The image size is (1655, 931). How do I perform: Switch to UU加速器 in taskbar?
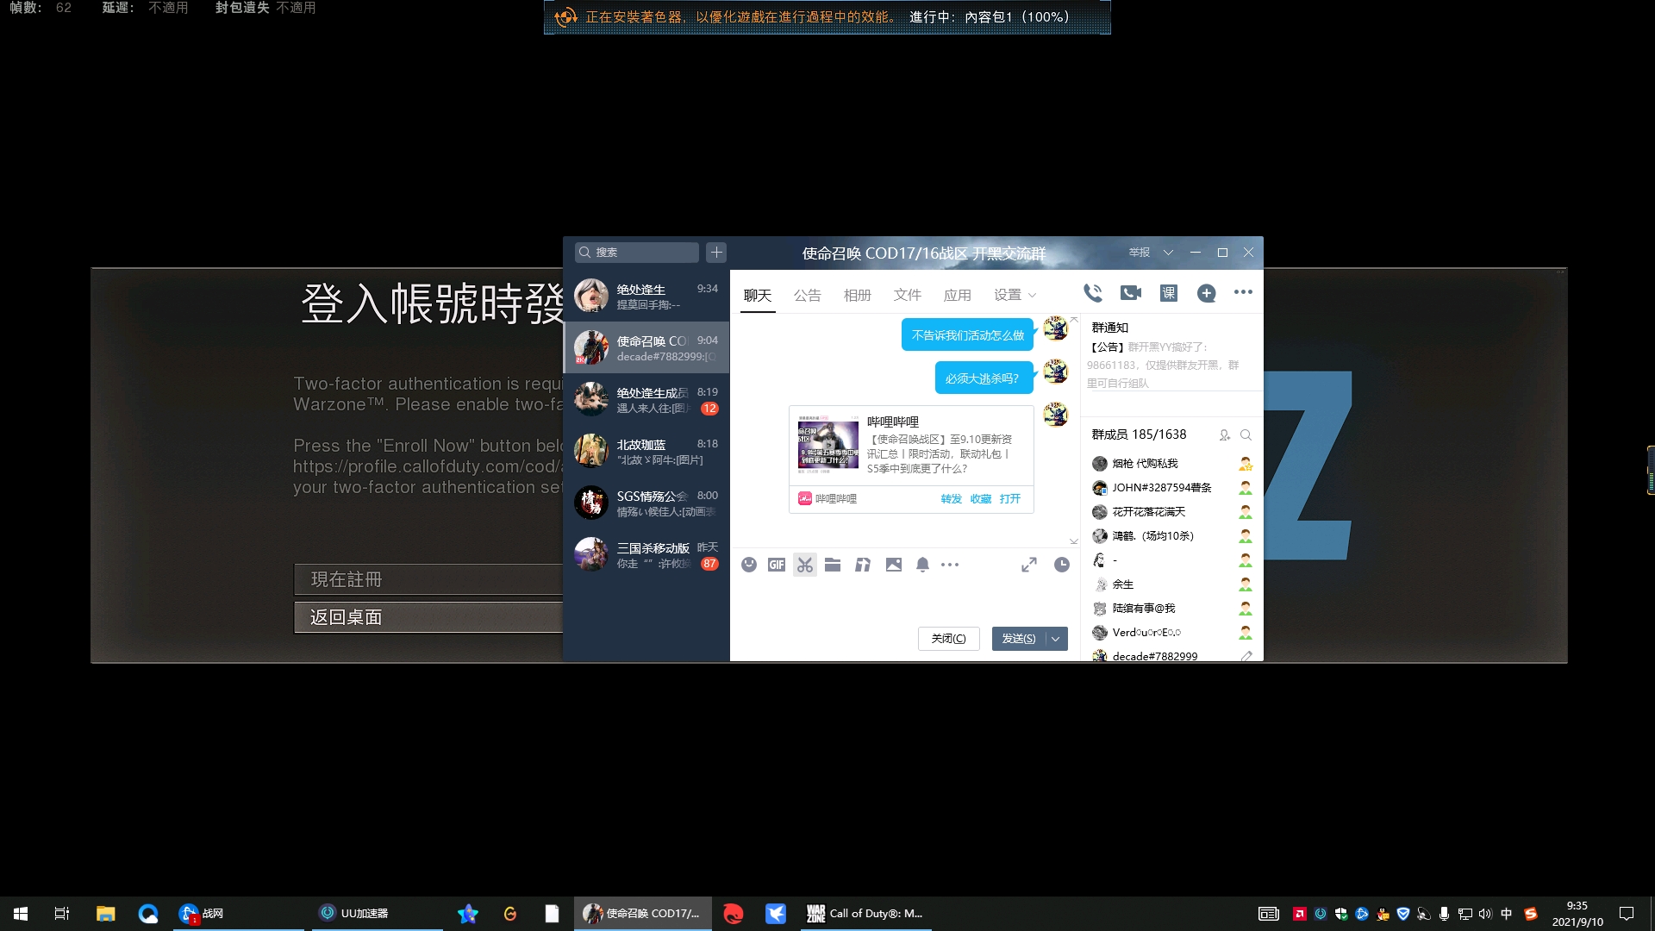tap(378, 914)
